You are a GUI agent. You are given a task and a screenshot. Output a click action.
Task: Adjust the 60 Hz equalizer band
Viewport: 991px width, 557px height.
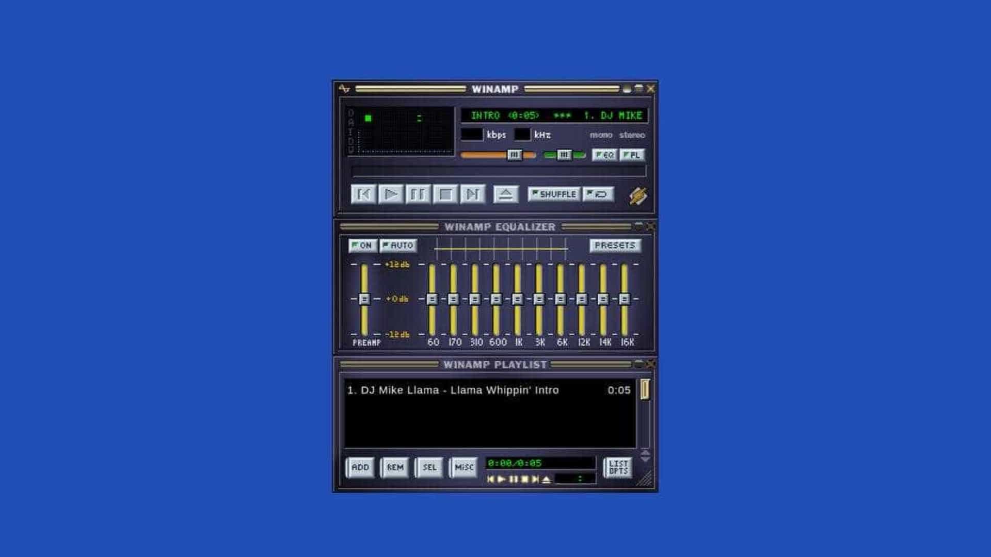pos(432,299)
